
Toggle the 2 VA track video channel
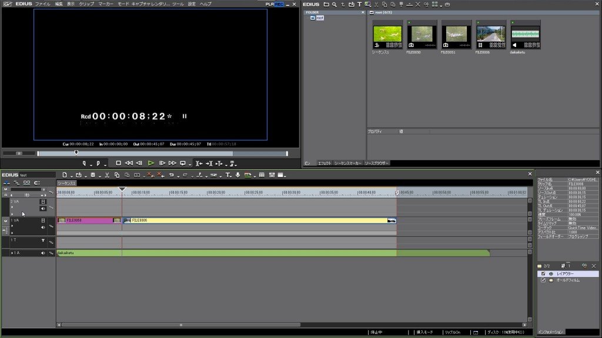click(43, 202)
